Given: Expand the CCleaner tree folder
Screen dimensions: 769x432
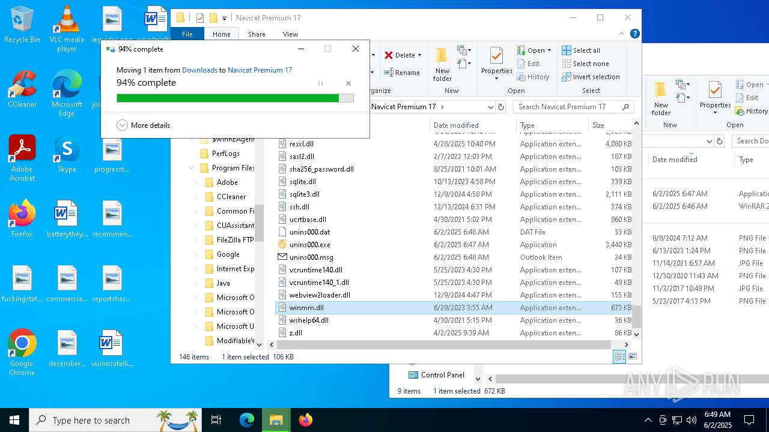Looking at the screenshot, I should [196, 197].
